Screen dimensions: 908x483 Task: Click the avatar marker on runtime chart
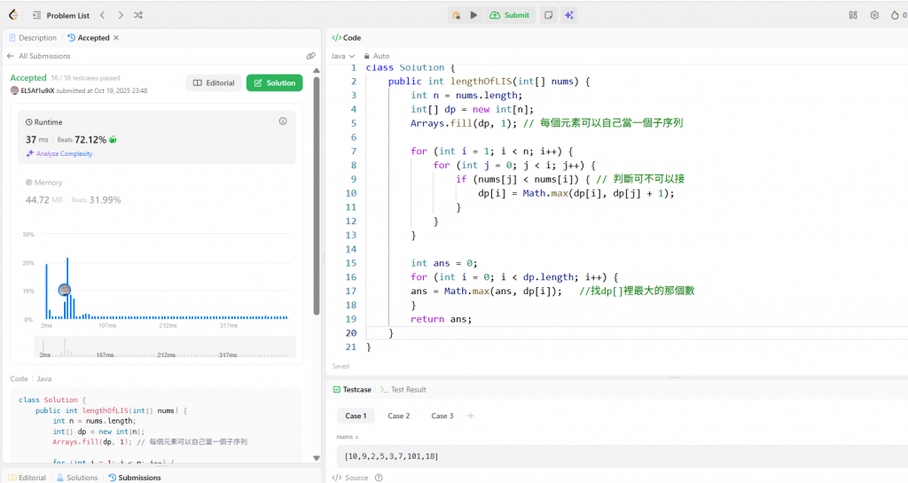tap(65, 290)
